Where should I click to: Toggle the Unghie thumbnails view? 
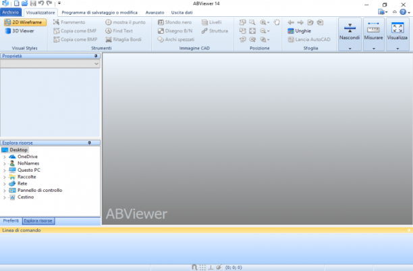coord(299,31)
